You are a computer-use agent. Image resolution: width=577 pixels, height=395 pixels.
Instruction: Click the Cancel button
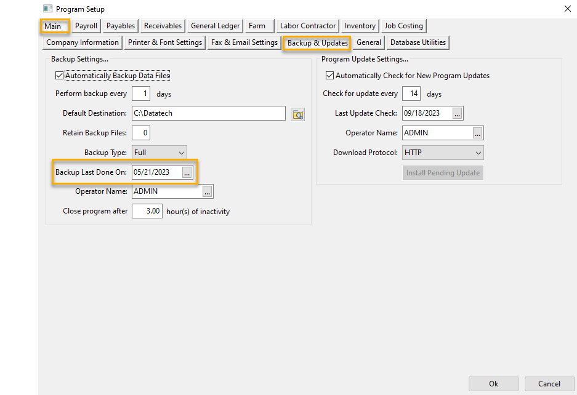(x=549, y=383)
